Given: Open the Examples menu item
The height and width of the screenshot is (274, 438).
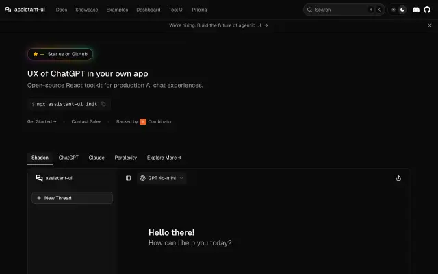Looking at the screenshot, I should pyautogui.click(x=117, y=10).
